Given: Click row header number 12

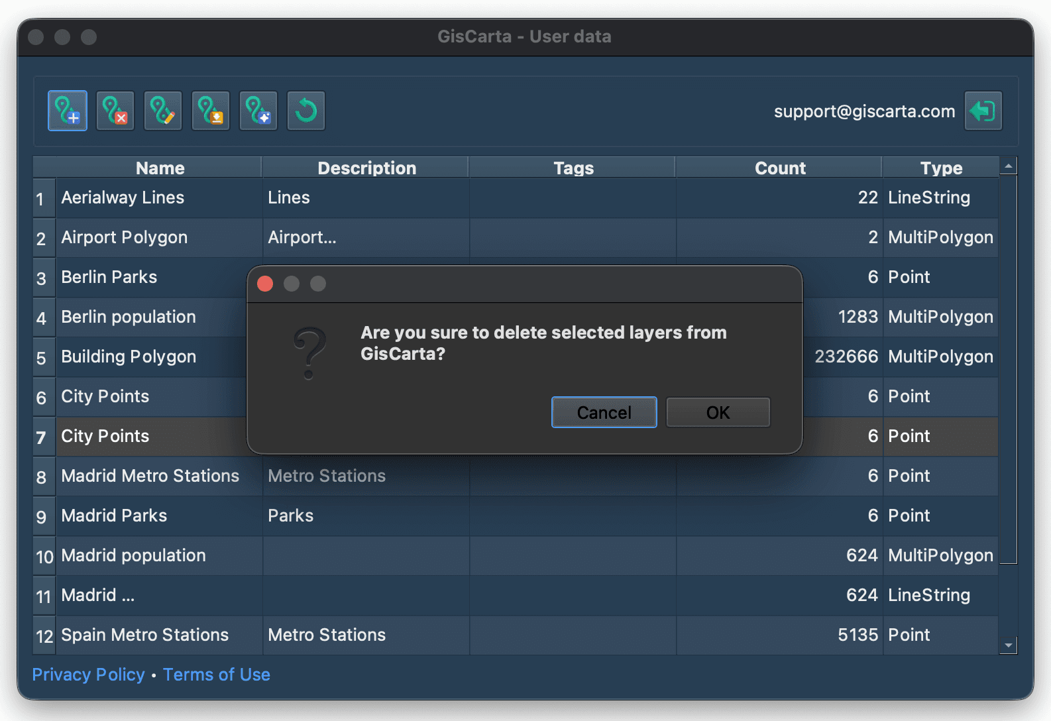Looking at the screenshot, I should click(x=44, y=636).
